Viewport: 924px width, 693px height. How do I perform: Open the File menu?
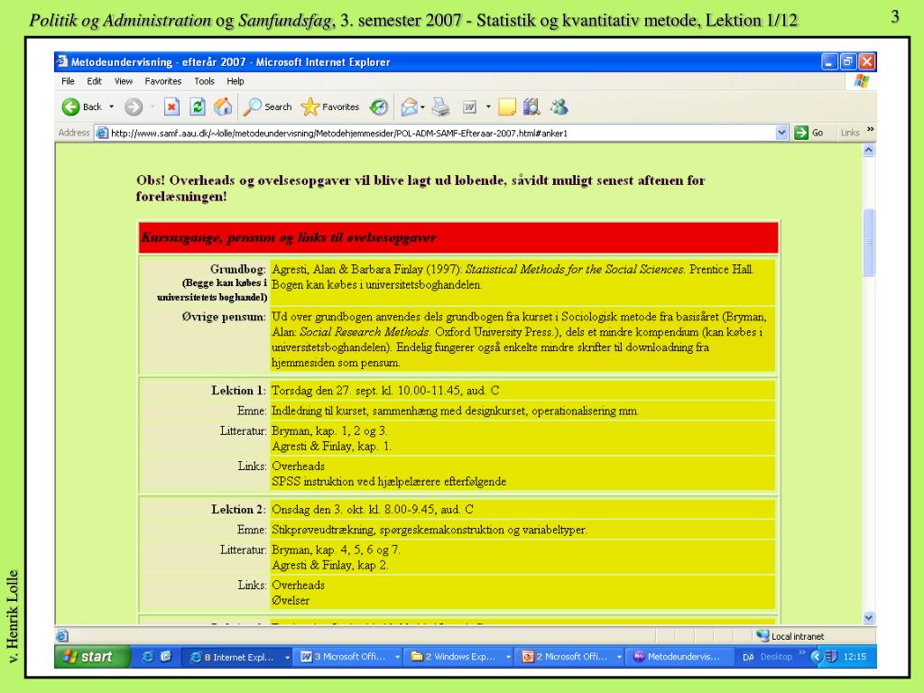[x=68, y=81]
